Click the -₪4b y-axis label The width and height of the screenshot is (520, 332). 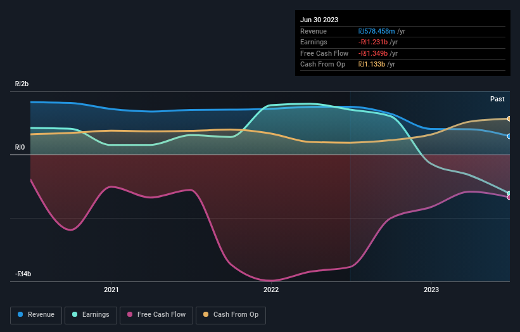[23, 274]
